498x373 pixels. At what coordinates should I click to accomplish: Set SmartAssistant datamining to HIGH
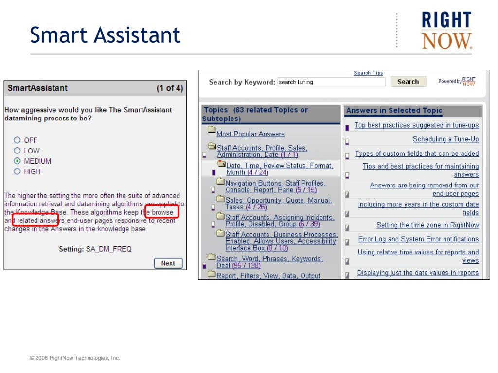[x=17, y=171]
